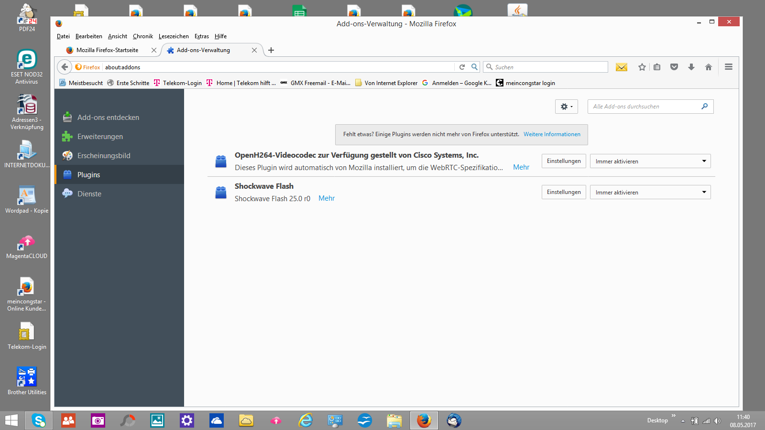Open the hamburger menu icon
The height and width of the screenshot is (430, 765).
pos(728,67)
